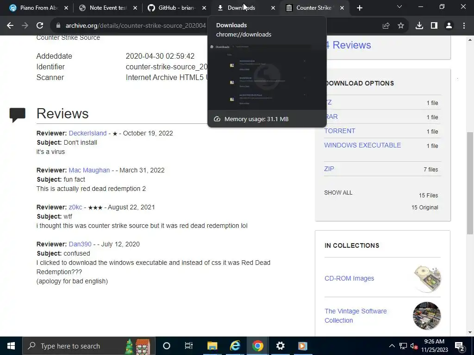Image resolution: width=474 pixels, height=355 pixels.
Task: Open Cortana circle icon
Action: [167, 346]
